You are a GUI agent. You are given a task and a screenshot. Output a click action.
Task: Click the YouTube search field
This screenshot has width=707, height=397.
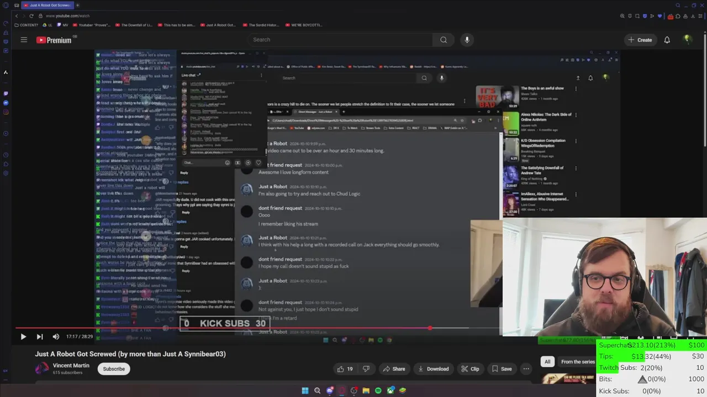tap(340, 40)
